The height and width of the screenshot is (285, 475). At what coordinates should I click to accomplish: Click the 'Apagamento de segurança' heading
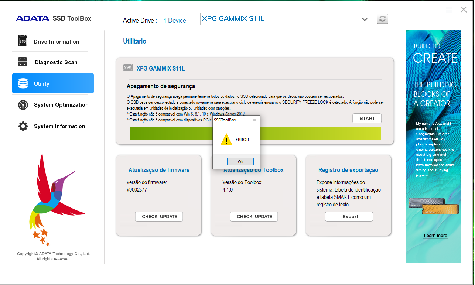click(161, 86)
